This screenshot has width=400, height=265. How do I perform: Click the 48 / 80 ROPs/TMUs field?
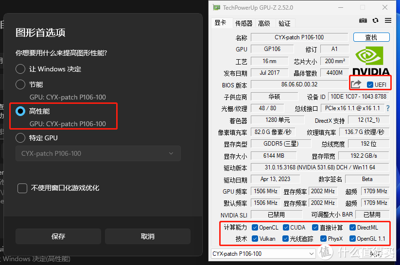click(x=267, y=108)
